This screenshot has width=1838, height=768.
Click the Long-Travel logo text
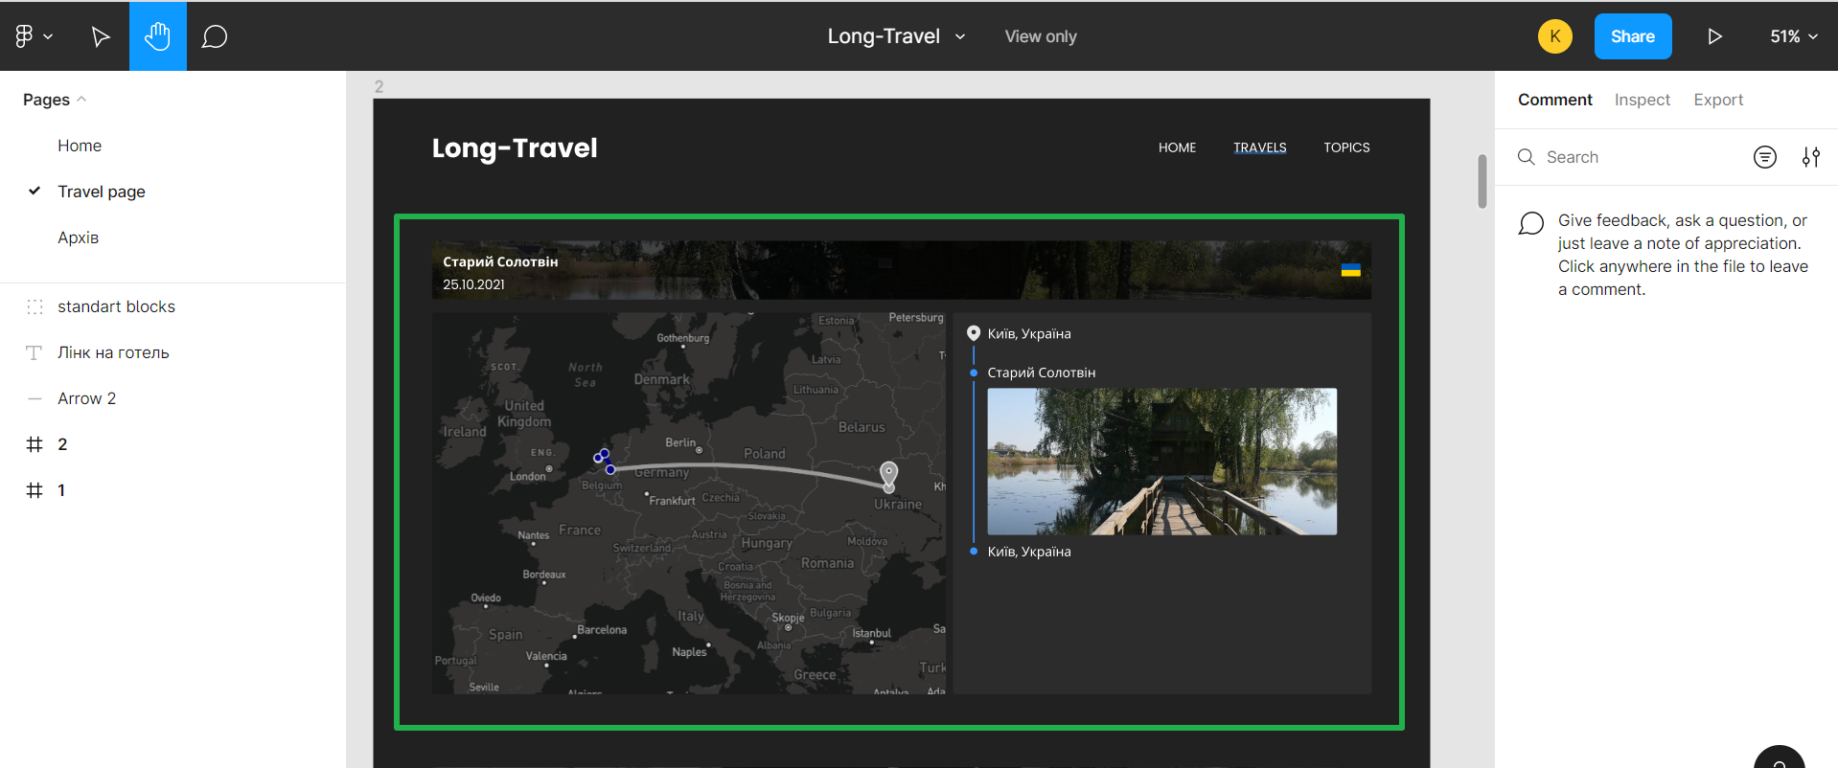(515, 147)
